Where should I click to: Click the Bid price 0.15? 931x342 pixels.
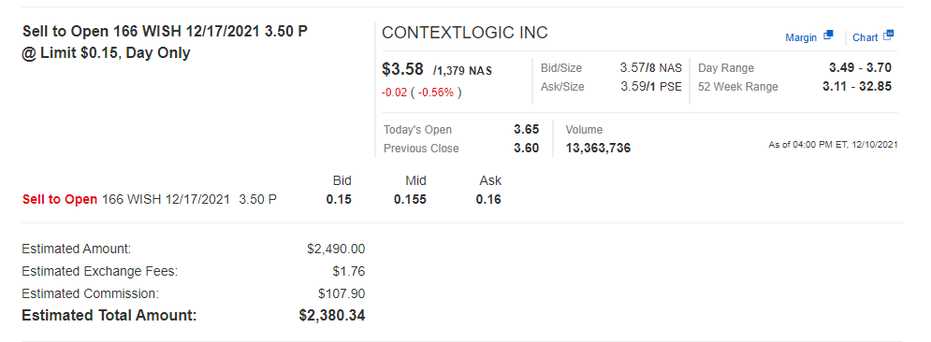(x=339, y=200)
